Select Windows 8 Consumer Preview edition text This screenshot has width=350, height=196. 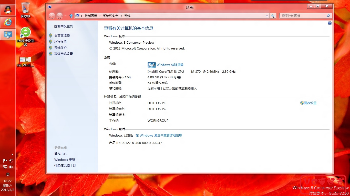pyautogui.click(x=132, y=43)
